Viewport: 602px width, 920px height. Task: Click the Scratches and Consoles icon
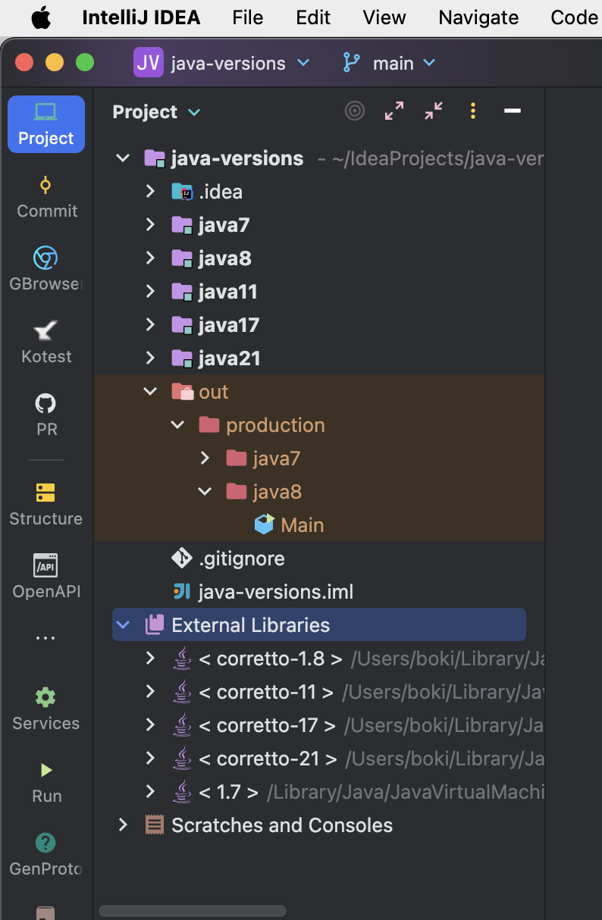[154, 825]
